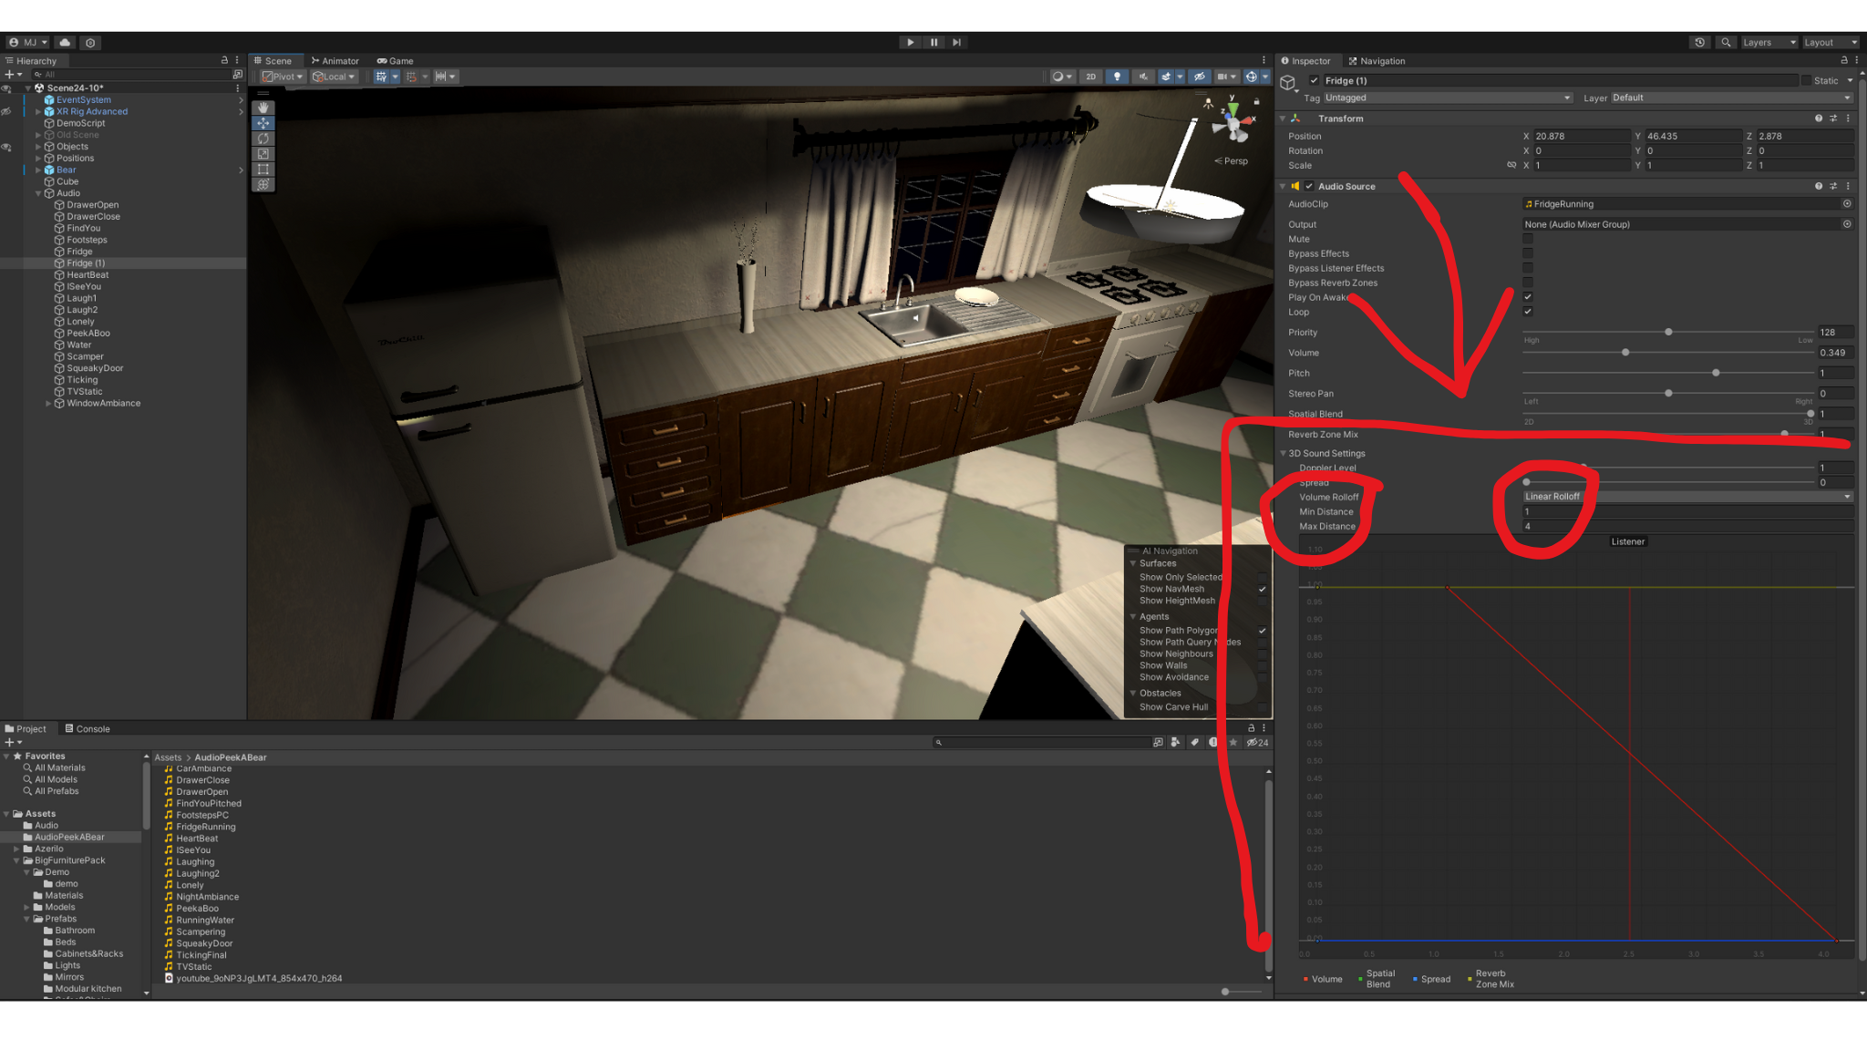Select HeartBeat object in Hierarchy
Screen dimensions: 1867x1050
tap(88, 274)
